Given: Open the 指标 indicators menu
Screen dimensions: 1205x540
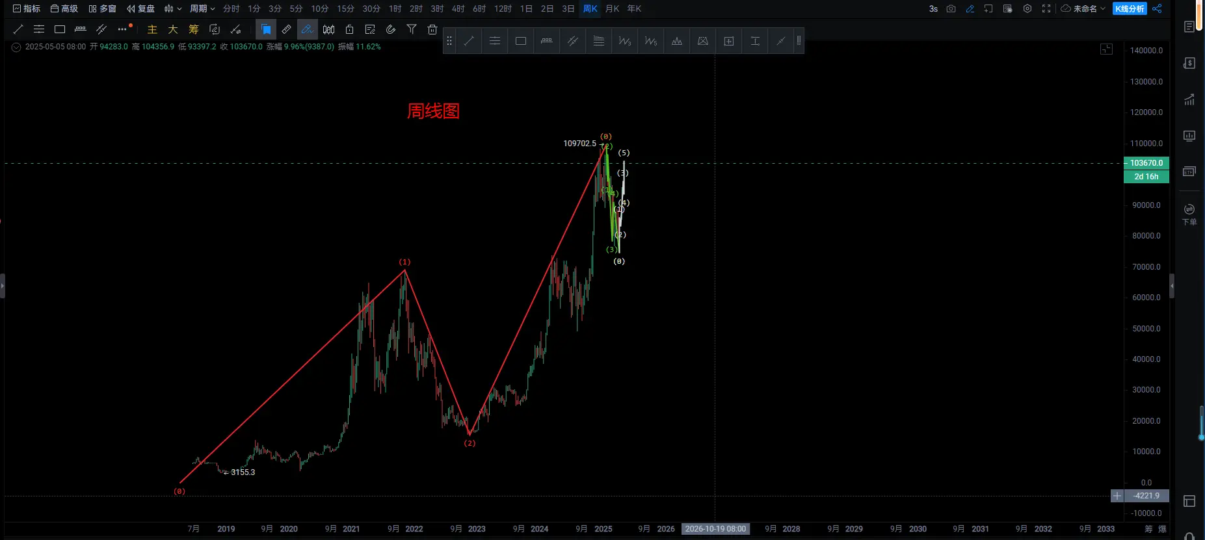Looking at the screenshot, I should (x=27, y=8).
